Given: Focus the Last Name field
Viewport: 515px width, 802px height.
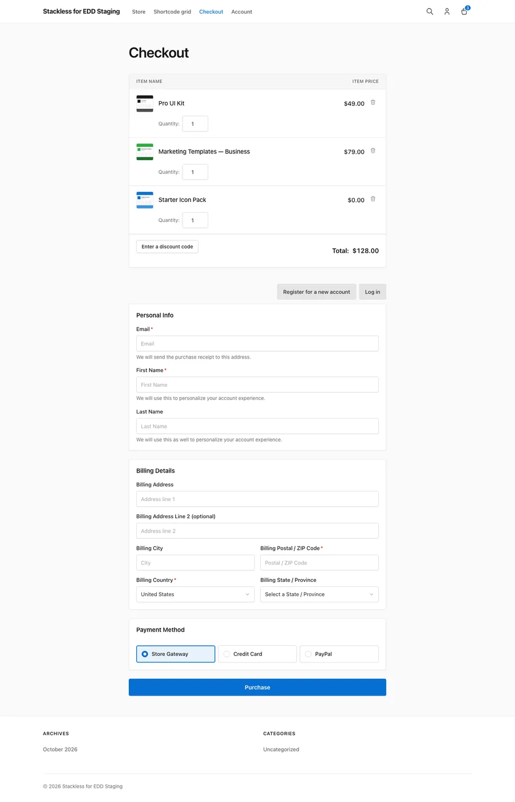Looking at the screenshot, I should (x=257, y=426).
